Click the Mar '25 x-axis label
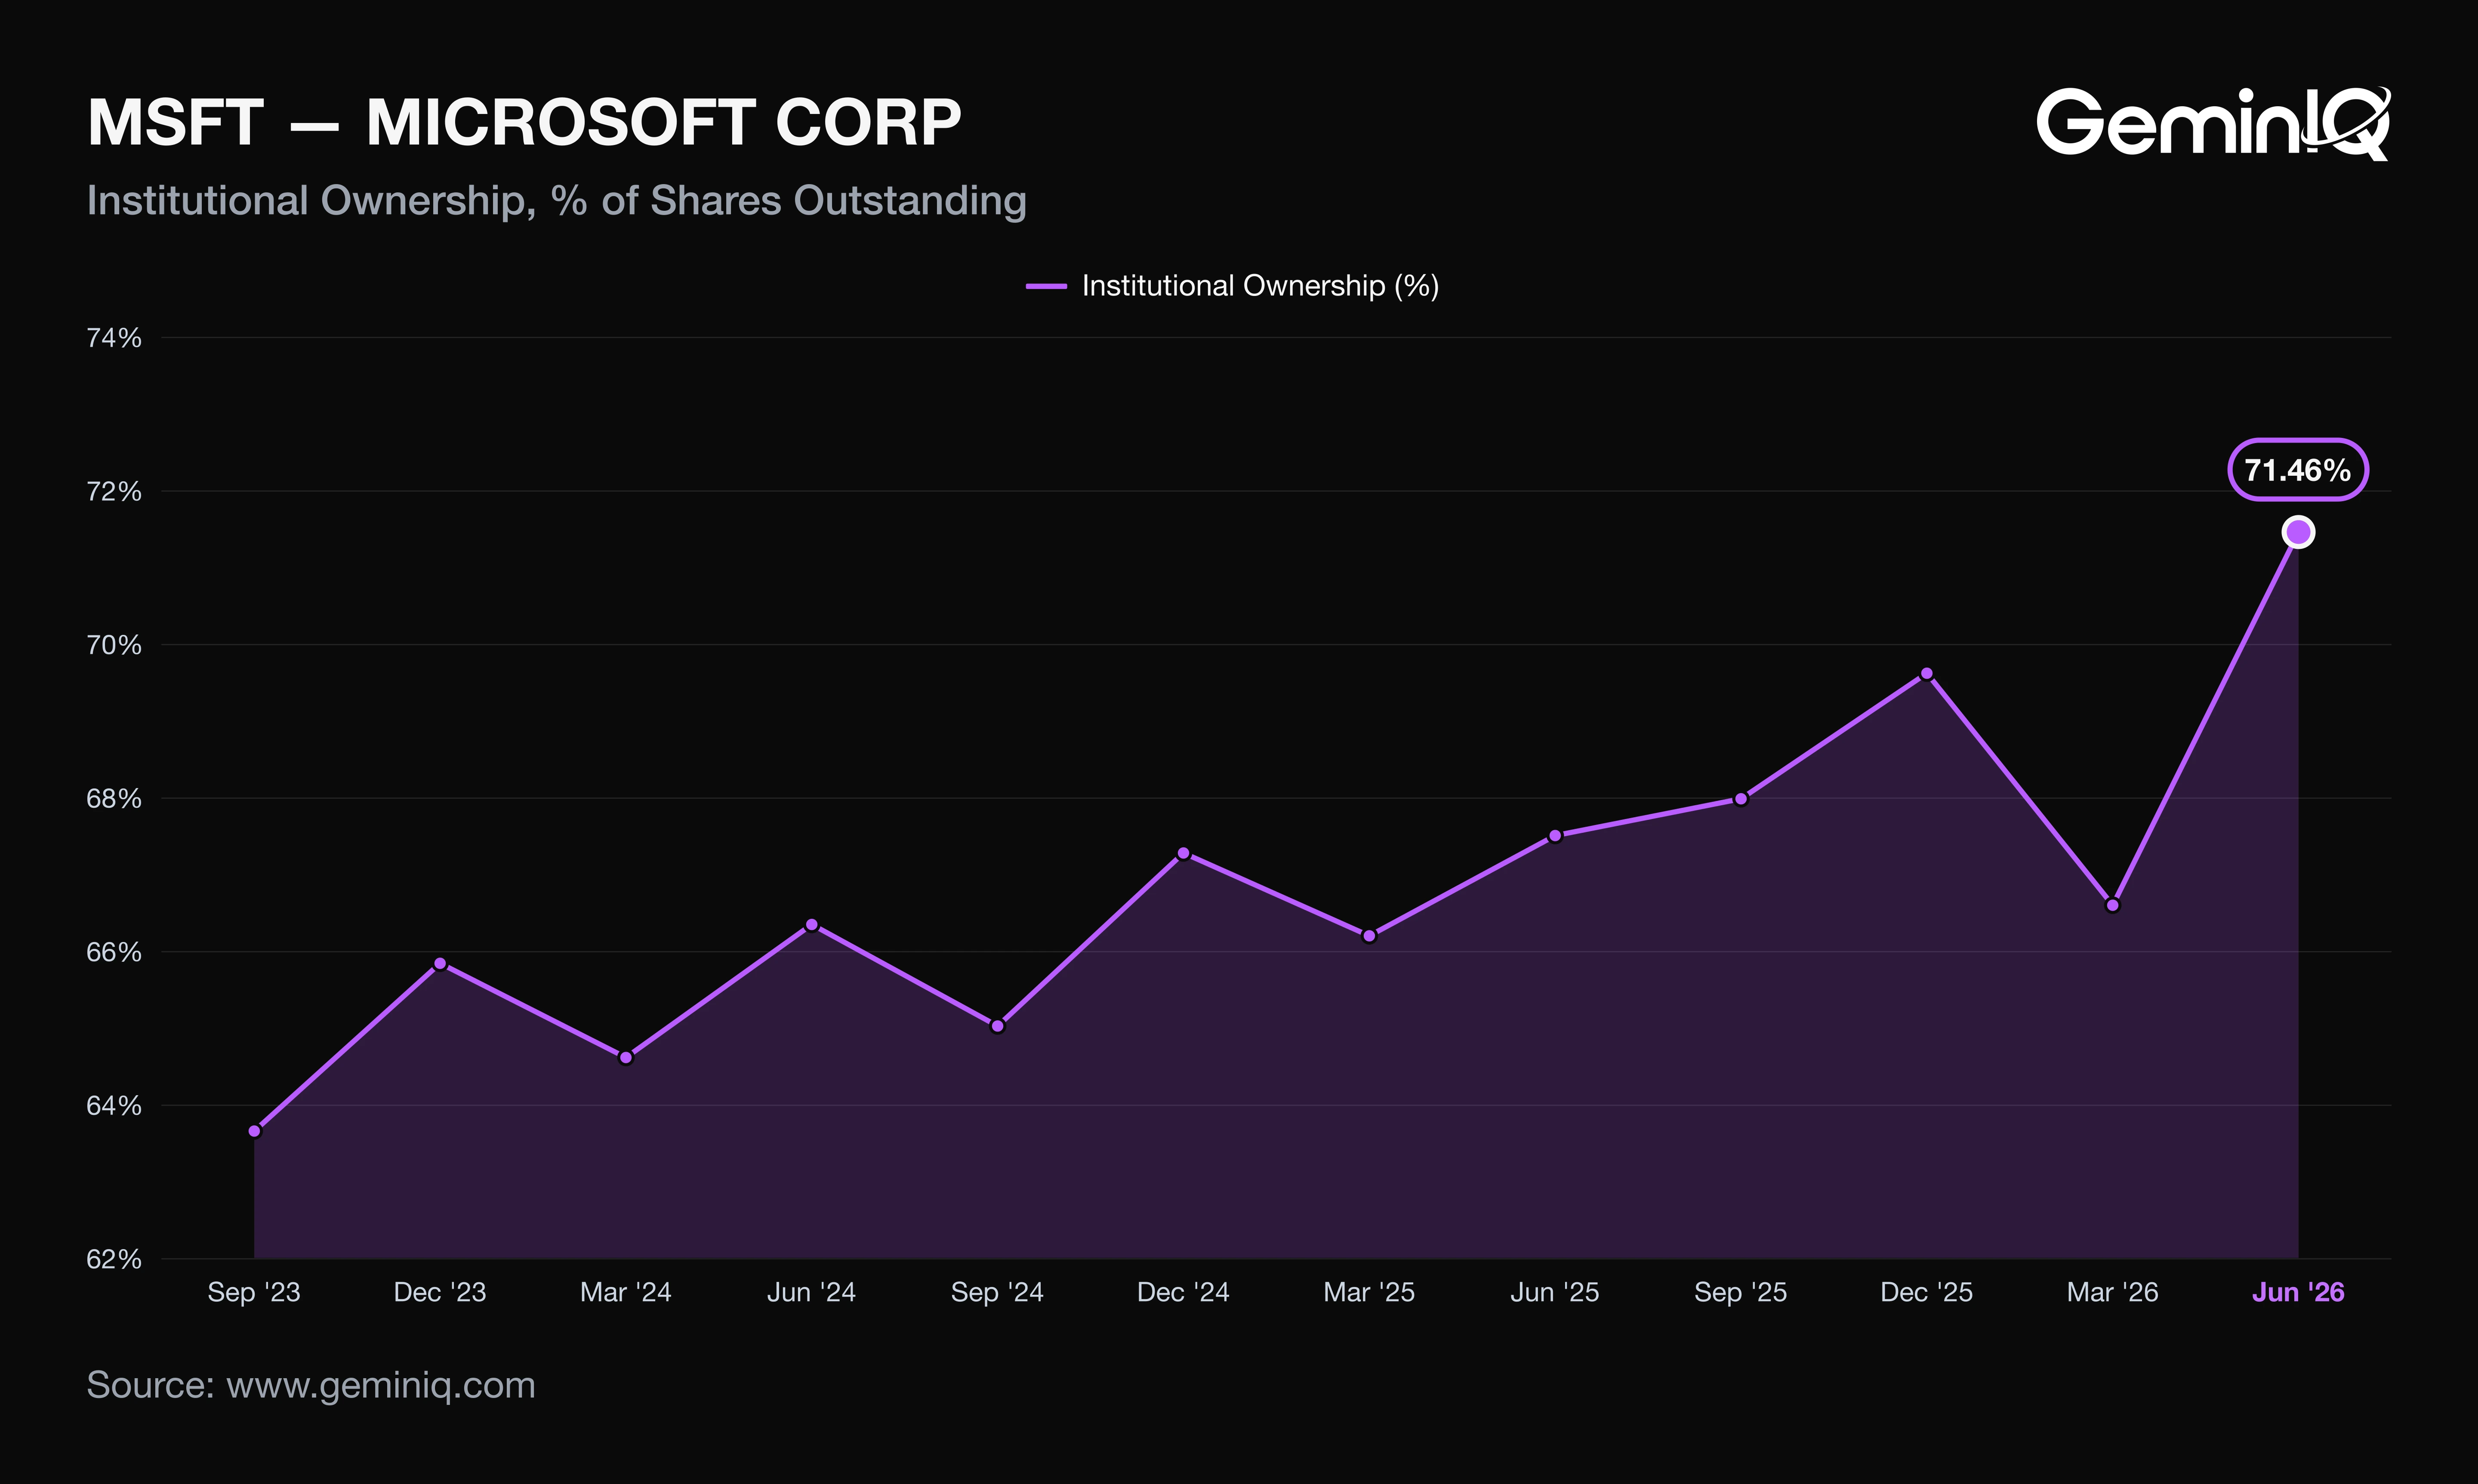2478x1484 pixels. pyautogui.click(x=1369, y=1293)
